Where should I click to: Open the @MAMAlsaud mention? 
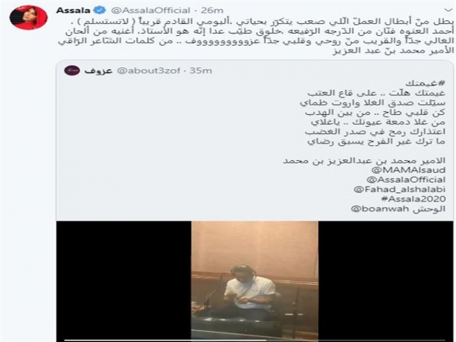[x=408, y=170]
